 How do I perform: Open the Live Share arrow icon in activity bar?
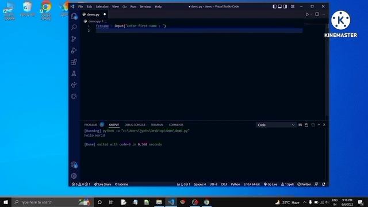(74, 85)
